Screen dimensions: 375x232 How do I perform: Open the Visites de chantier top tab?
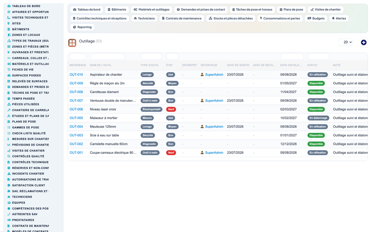[x=326, y=10]
